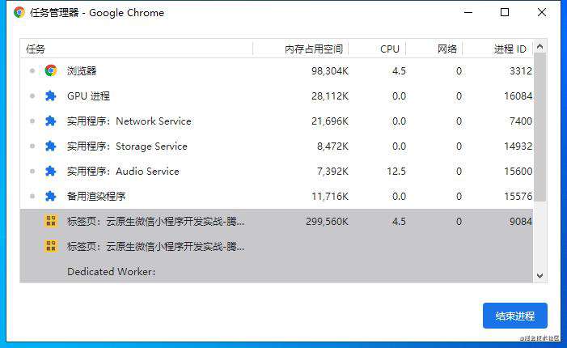Close the task manager window

[x=542, y=12]
